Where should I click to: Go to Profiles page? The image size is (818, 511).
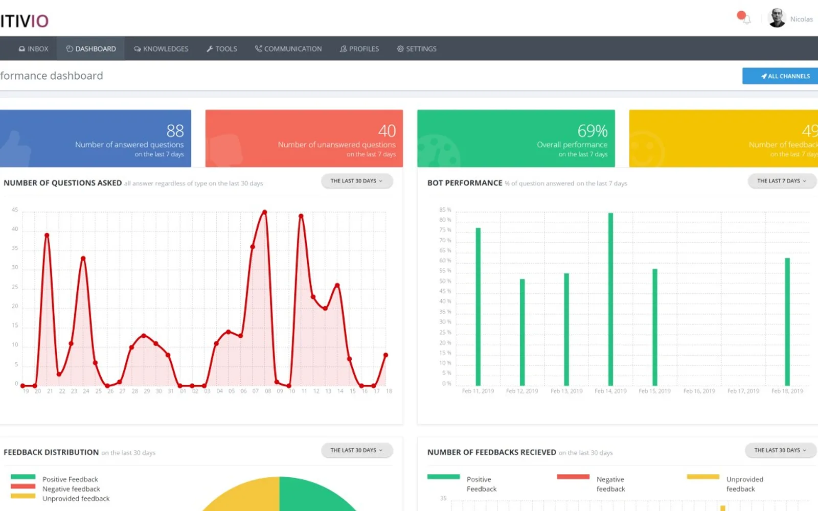click(359, 49)
